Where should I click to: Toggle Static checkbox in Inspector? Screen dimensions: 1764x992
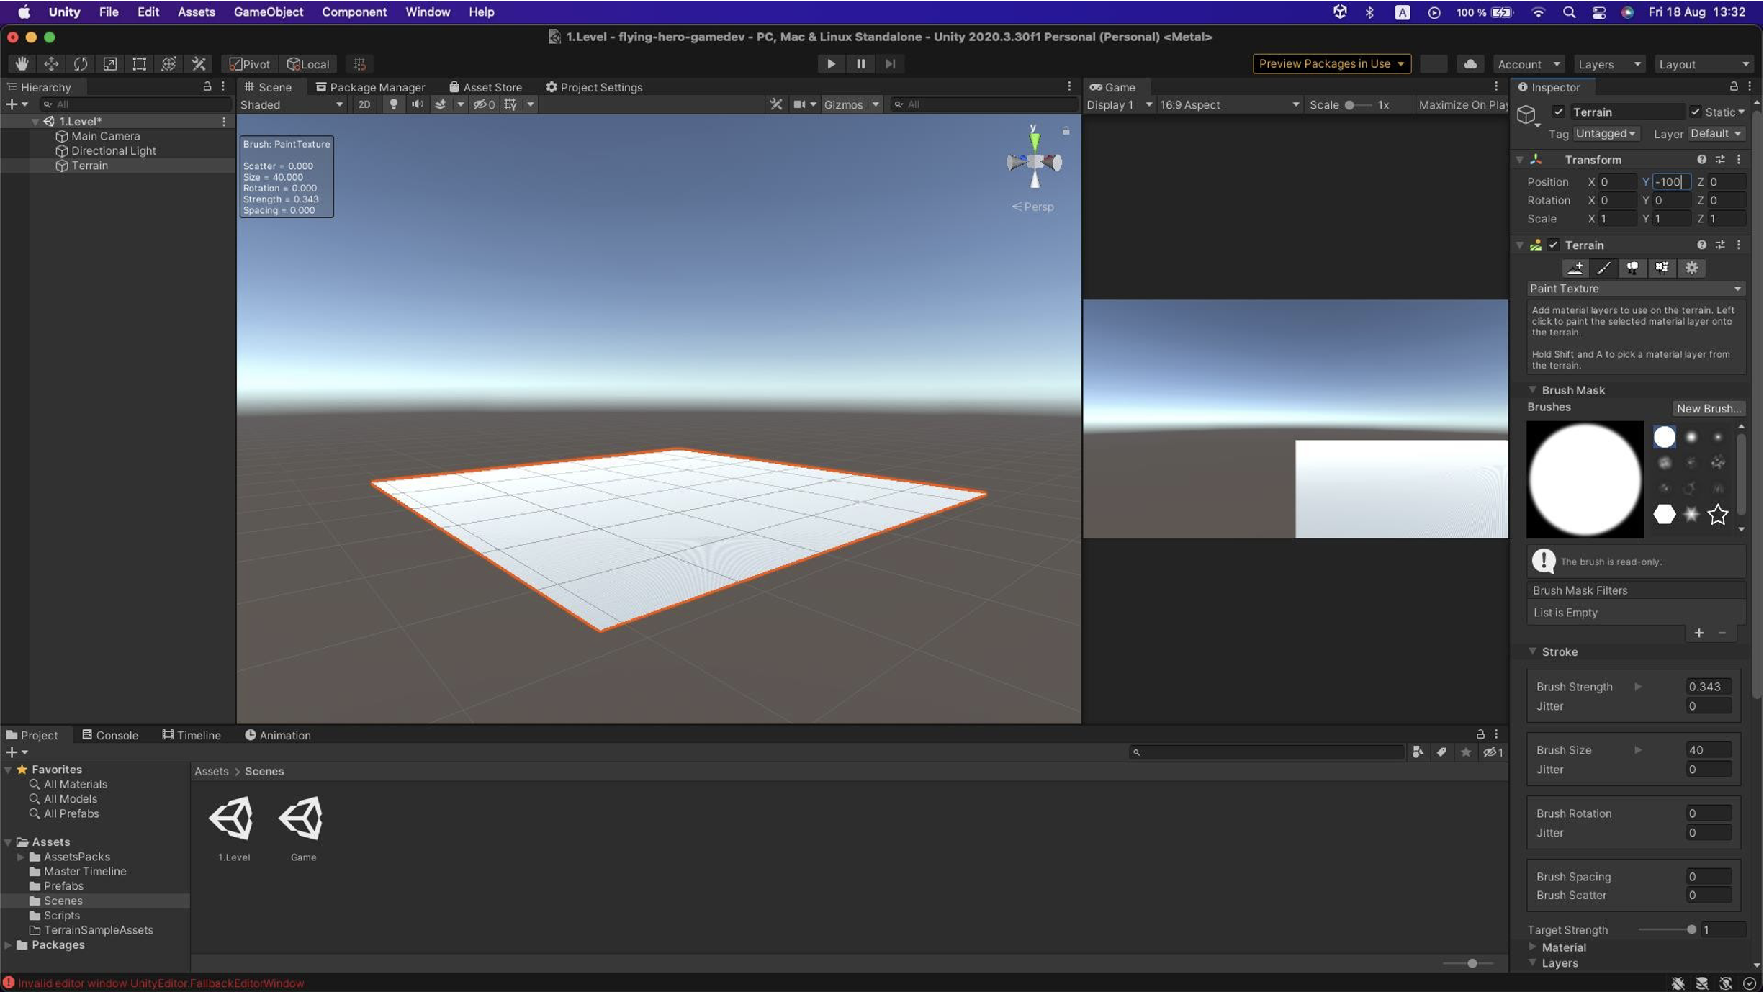1695,112
